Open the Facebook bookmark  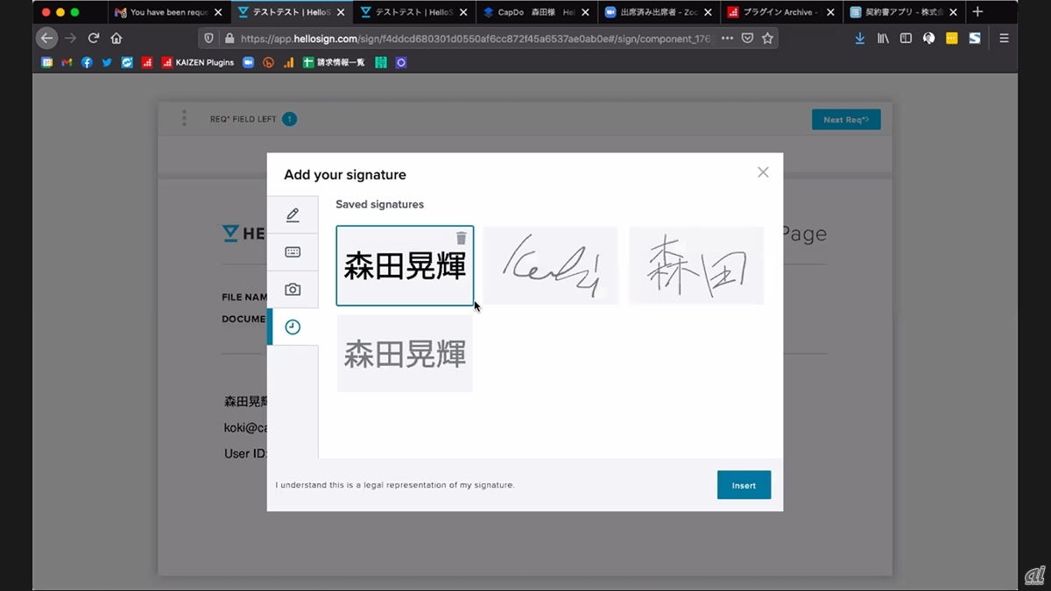pyautogui.click(x=87, y=62)
